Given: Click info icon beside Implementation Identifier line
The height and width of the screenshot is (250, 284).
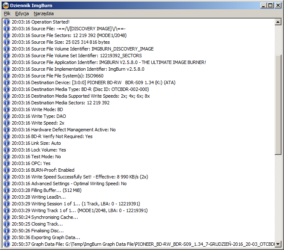Looking at the screenshot, I should coord(6,69).
